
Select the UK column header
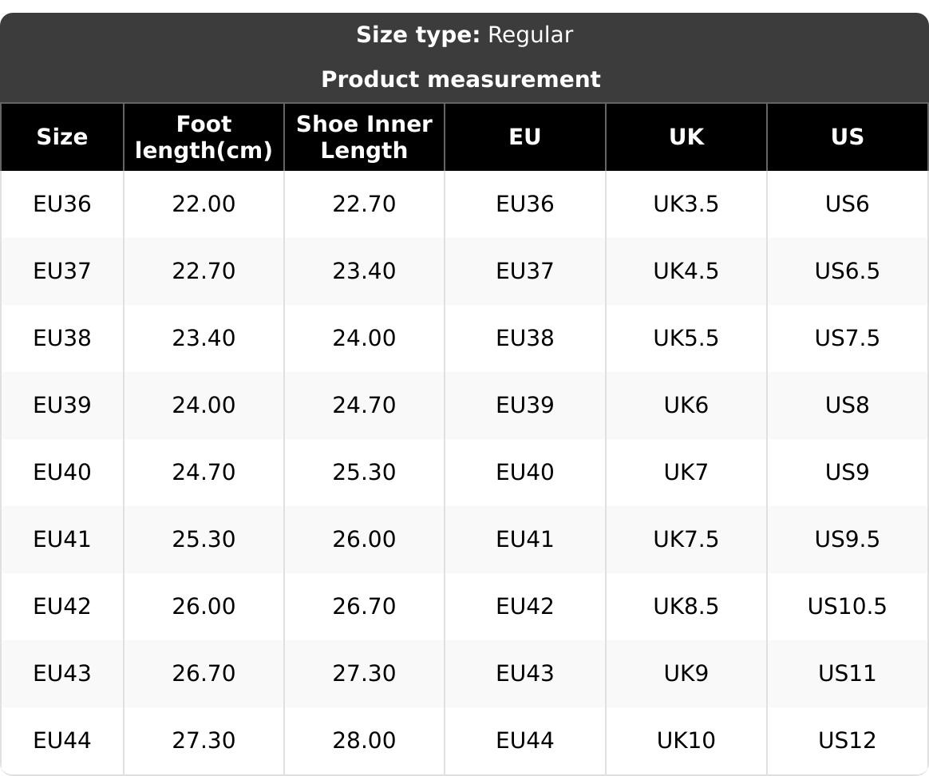[x=686, y=137]
